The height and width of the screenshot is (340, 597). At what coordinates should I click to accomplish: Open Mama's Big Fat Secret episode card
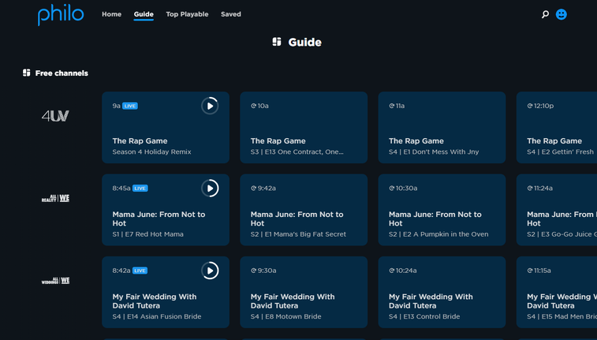pos(304,210)
